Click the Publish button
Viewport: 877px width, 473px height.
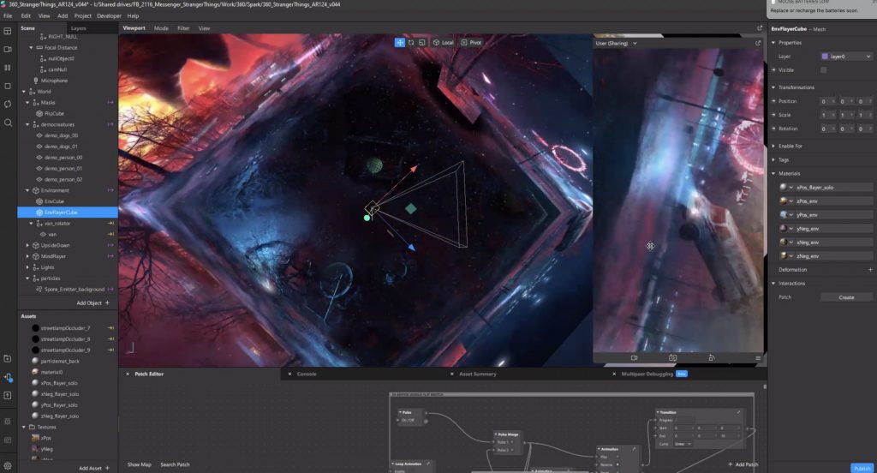coord(862,468)
